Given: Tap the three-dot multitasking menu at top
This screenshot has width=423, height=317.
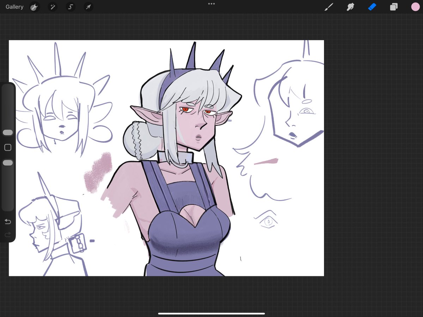Looking at the screenshot, I should (x=211, y=4).
